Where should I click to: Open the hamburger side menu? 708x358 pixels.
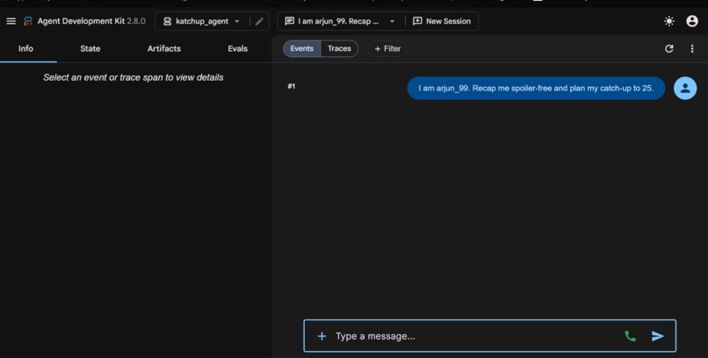(11, 21)
